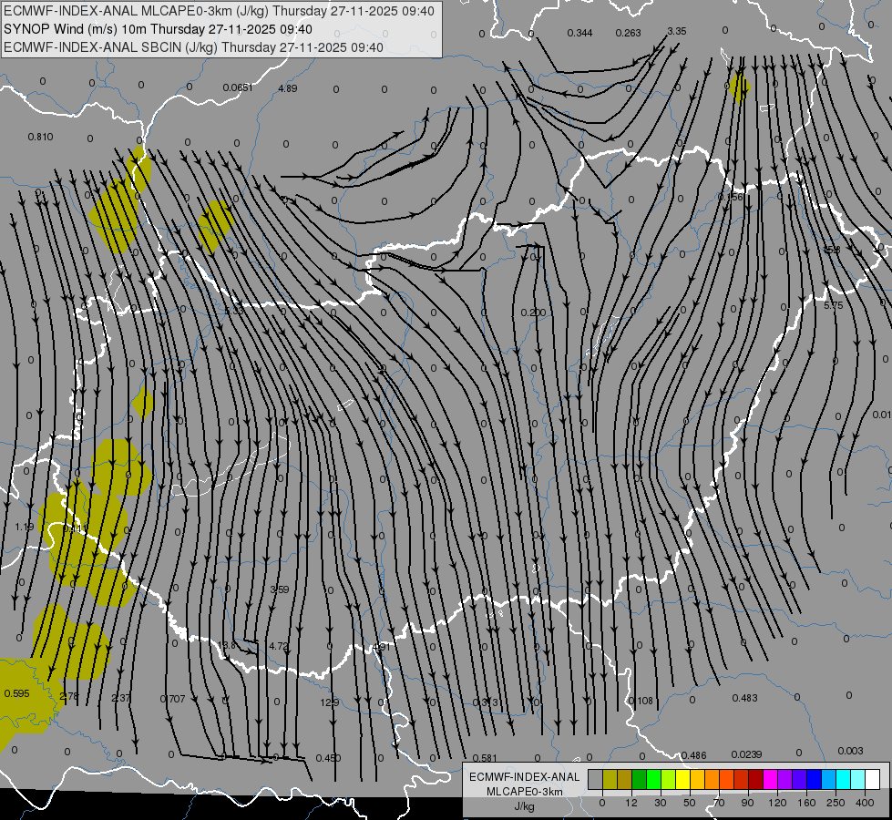
Task: Select the dark green legend swatch
Action: click(x=640, y=779)
